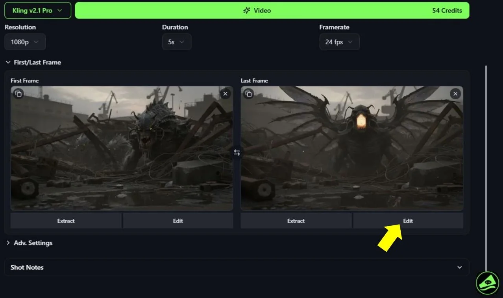Click the Duration label
503x298 pixels.
coord(175,27)
